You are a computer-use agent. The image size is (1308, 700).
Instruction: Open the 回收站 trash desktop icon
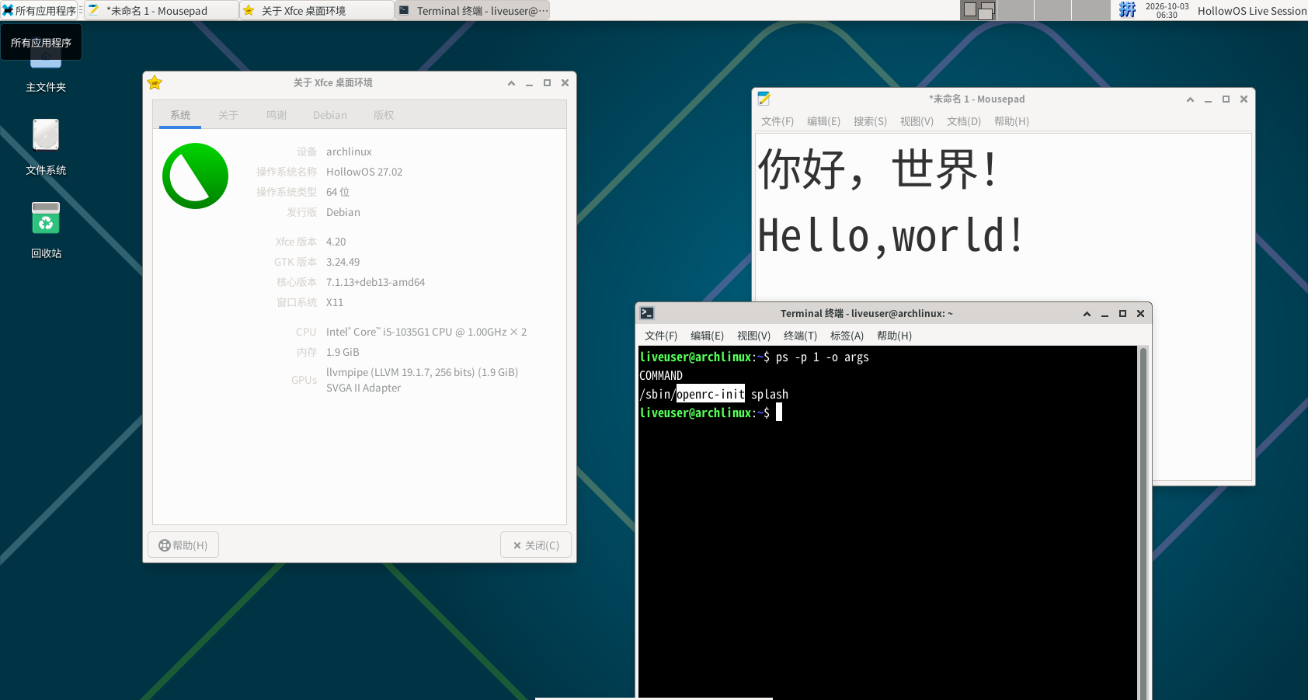point(46,230)
